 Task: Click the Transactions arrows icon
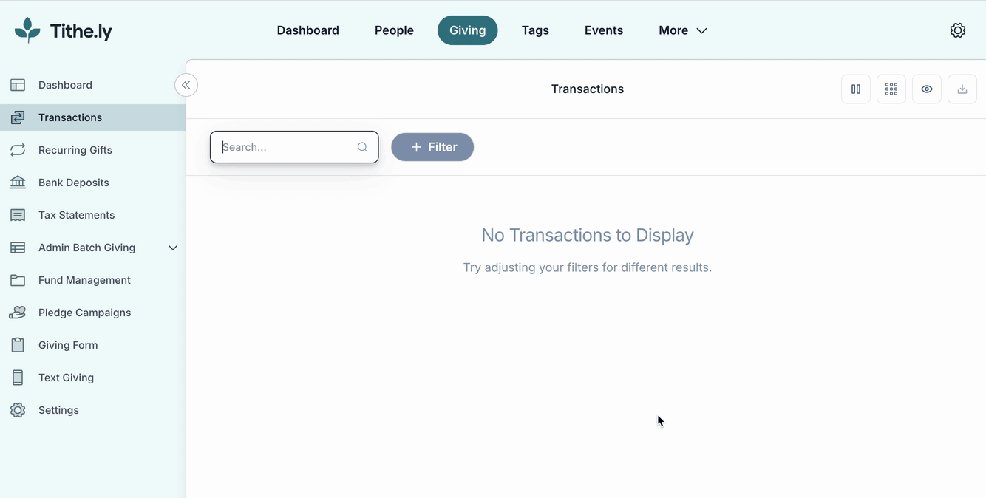[18, 117]
